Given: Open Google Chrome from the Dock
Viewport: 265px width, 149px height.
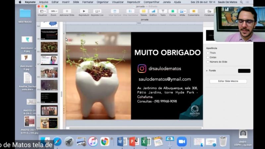Looking at the screenshot, I should (105, 141).
